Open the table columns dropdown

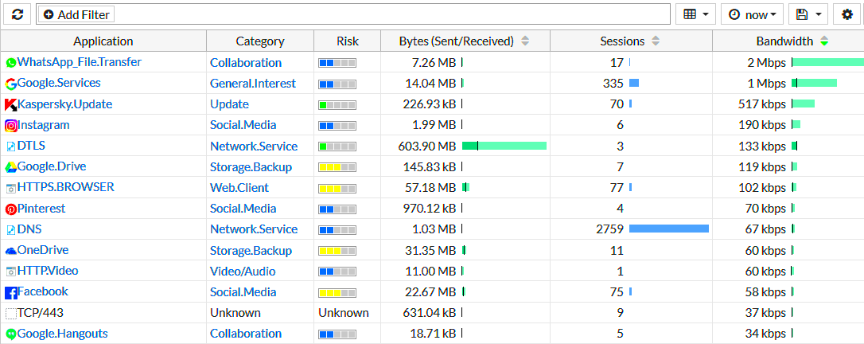pos(695,14)
